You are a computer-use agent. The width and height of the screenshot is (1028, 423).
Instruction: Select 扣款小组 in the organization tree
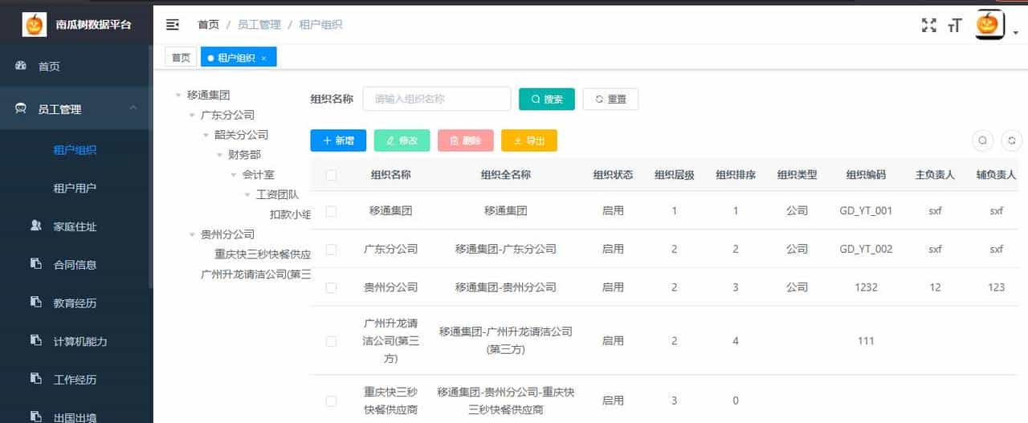[x=290, y=214]
